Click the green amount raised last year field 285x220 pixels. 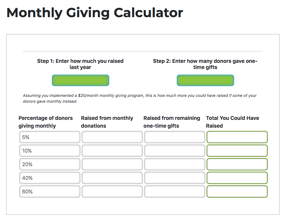[x=80, y=80]
